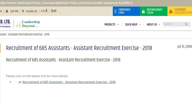Select the smallest font size A
The height and width of the screenshot is (106, 192).
coord(42,11)
